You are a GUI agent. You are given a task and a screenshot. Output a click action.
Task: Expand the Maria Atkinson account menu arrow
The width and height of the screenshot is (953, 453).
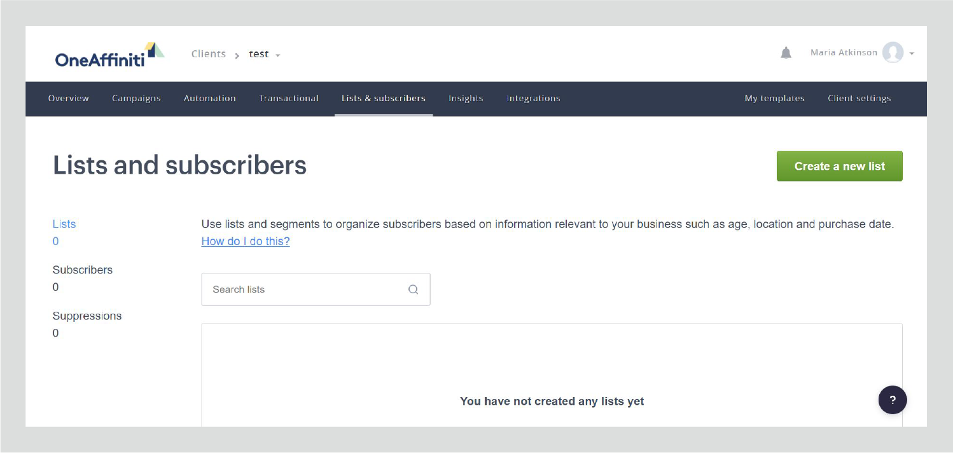point(912,53)
